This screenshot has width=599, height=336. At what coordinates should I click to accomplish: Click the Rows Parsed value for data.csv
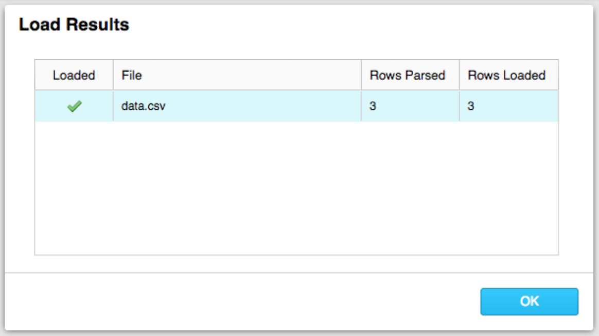pos(373,107)
